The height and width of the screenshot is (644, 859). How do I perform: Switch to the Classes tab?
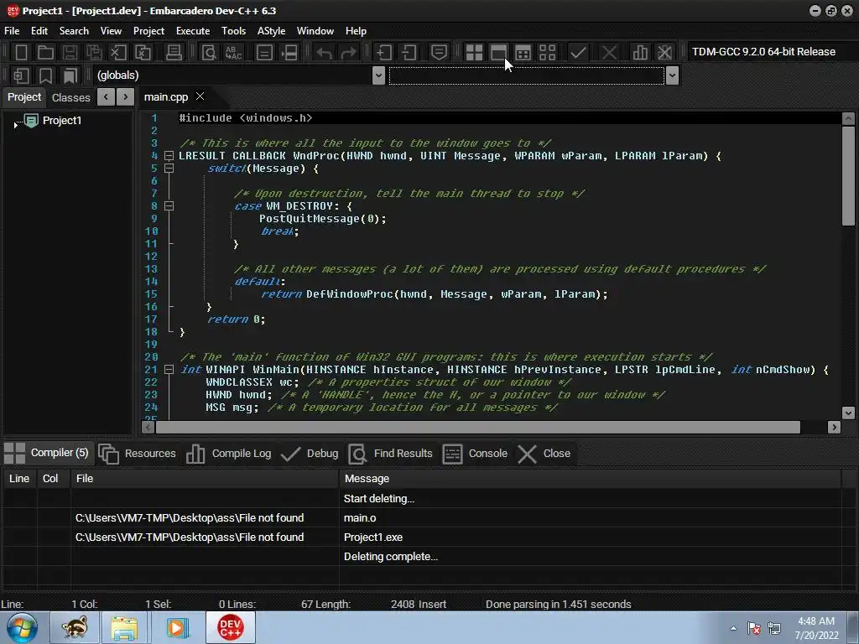click(x=70, y=97)
